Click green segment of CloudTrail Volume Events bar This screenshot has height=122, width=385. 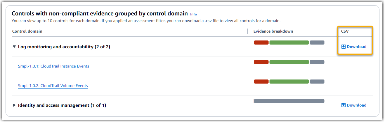pyautogui.click(x=289, y=82)
